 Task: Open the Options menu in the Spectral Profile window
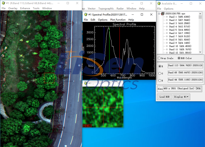pyautogui.click(x=103, y=20)
